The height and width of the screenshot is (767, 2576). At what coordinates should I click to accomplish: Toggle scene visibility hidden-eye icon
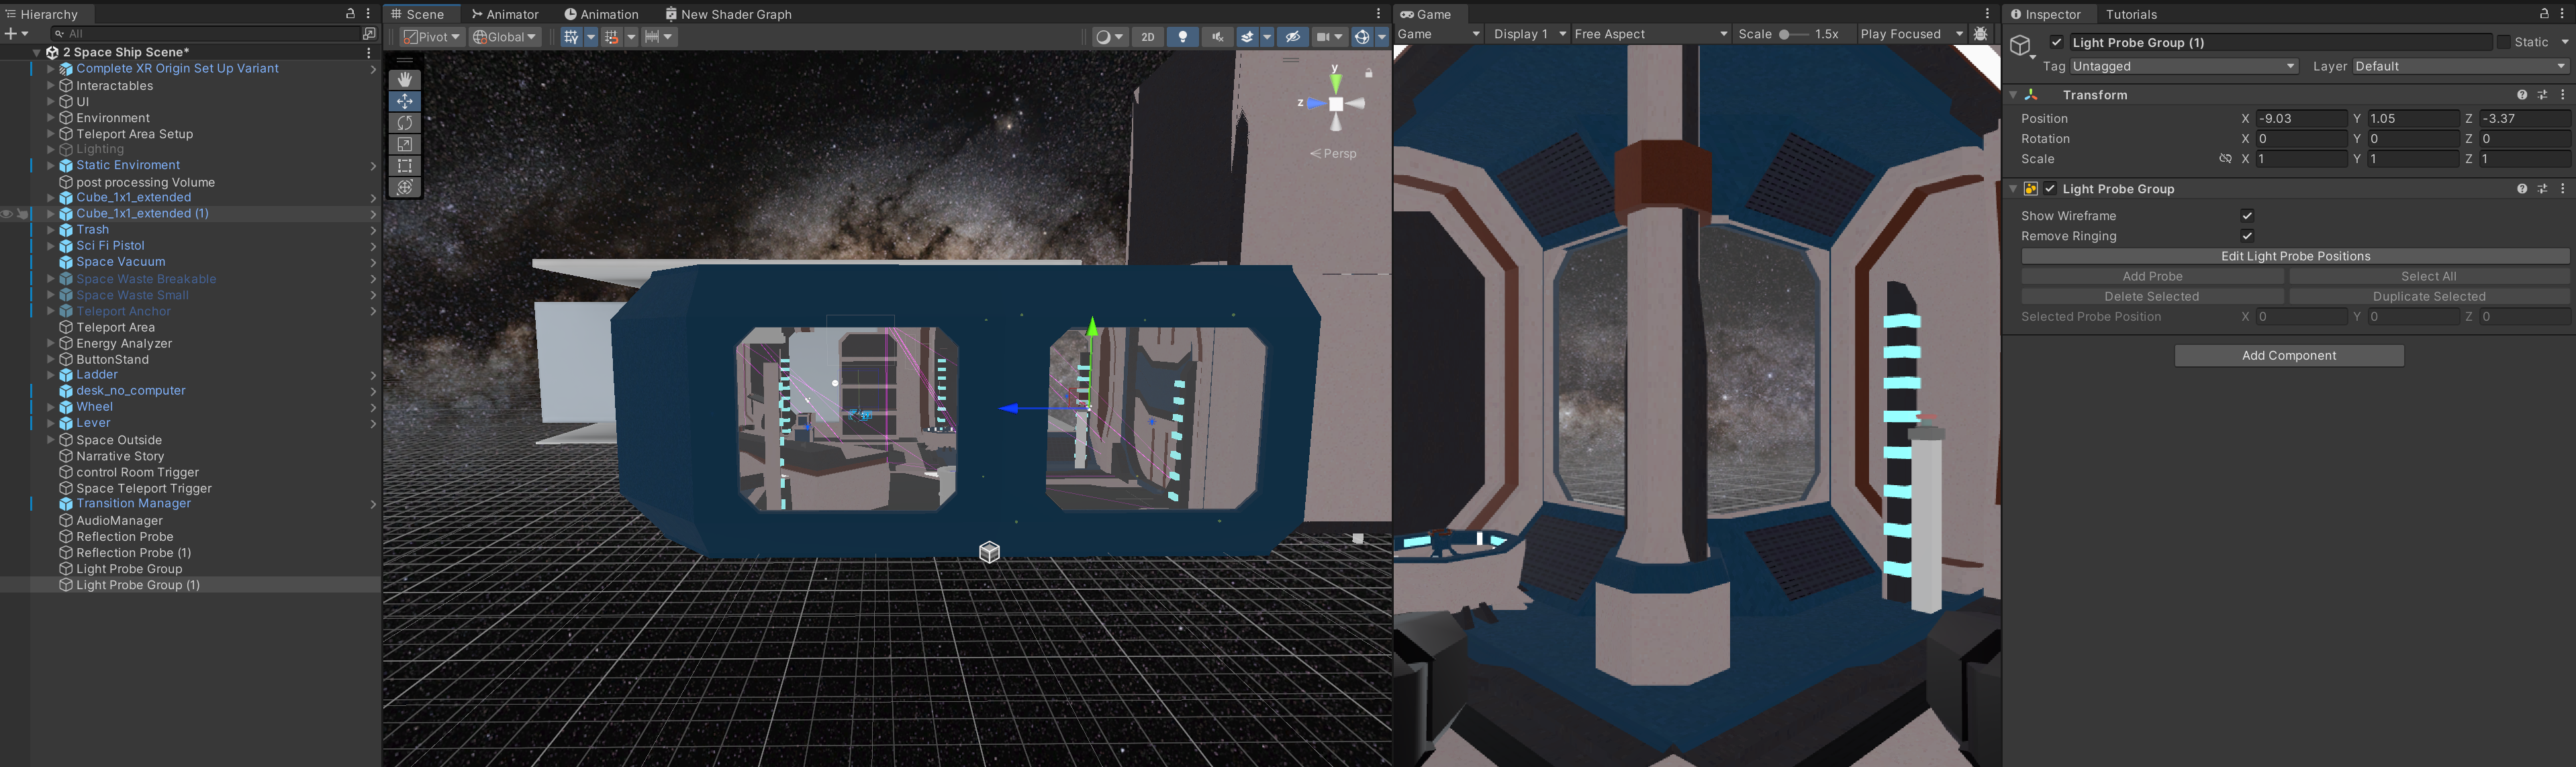1292,37
